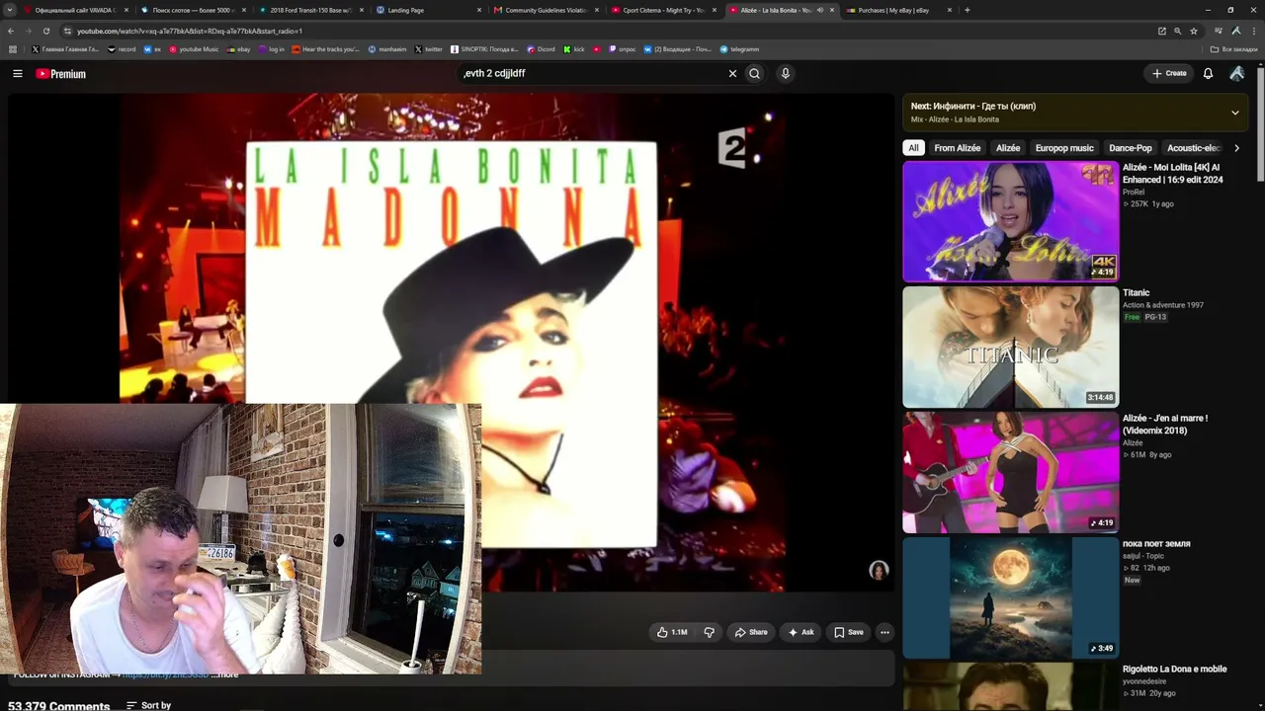Open the Create menu

coord(1169,73)
